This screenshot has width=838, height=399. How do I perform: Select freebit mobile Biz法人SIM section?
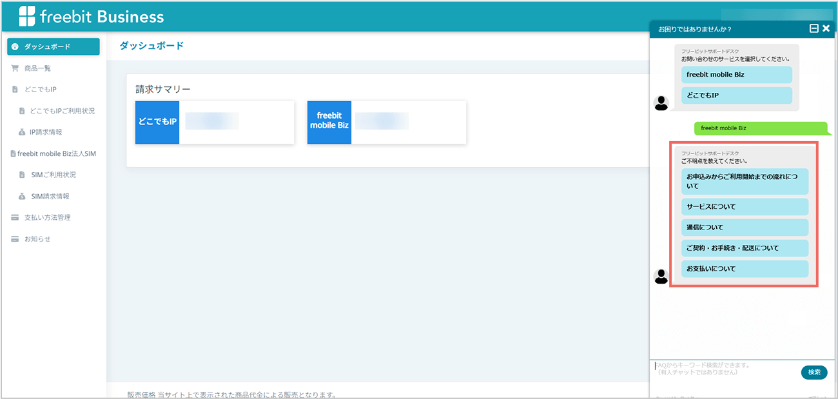pyautogui.click(x=57, y=153)
